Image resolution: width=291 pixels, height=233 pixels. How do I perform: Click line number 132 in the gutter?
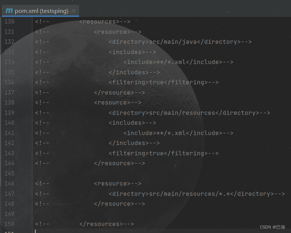pyautogui.click(x=9, y=42)
